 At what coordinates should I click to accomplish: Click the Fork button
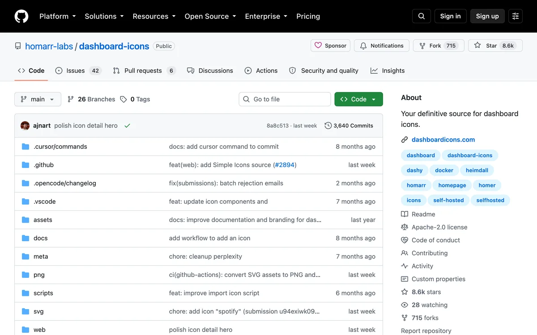(439, 46)
